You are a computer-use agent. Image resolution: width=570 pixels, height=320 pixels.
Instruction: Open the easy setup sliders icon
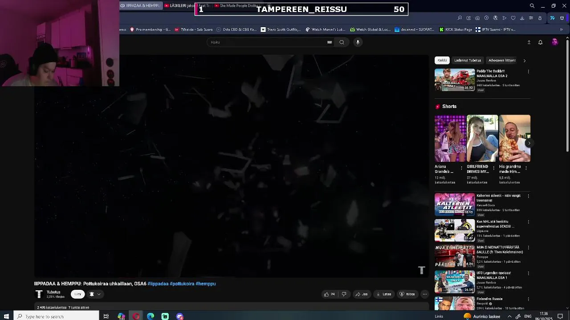pyautogui.click(x=531, y=18)
